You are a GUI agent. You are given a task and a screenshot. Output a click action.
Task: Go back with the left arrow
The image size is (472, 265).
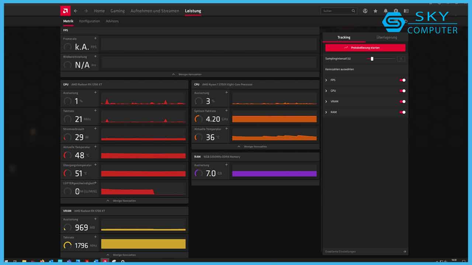(76, 11)
